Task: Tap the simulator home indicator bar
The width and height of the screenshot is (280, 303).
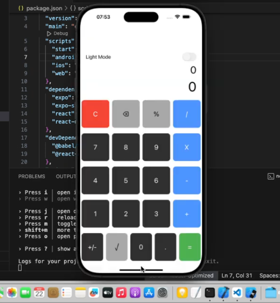Action: tap(141, 270)
